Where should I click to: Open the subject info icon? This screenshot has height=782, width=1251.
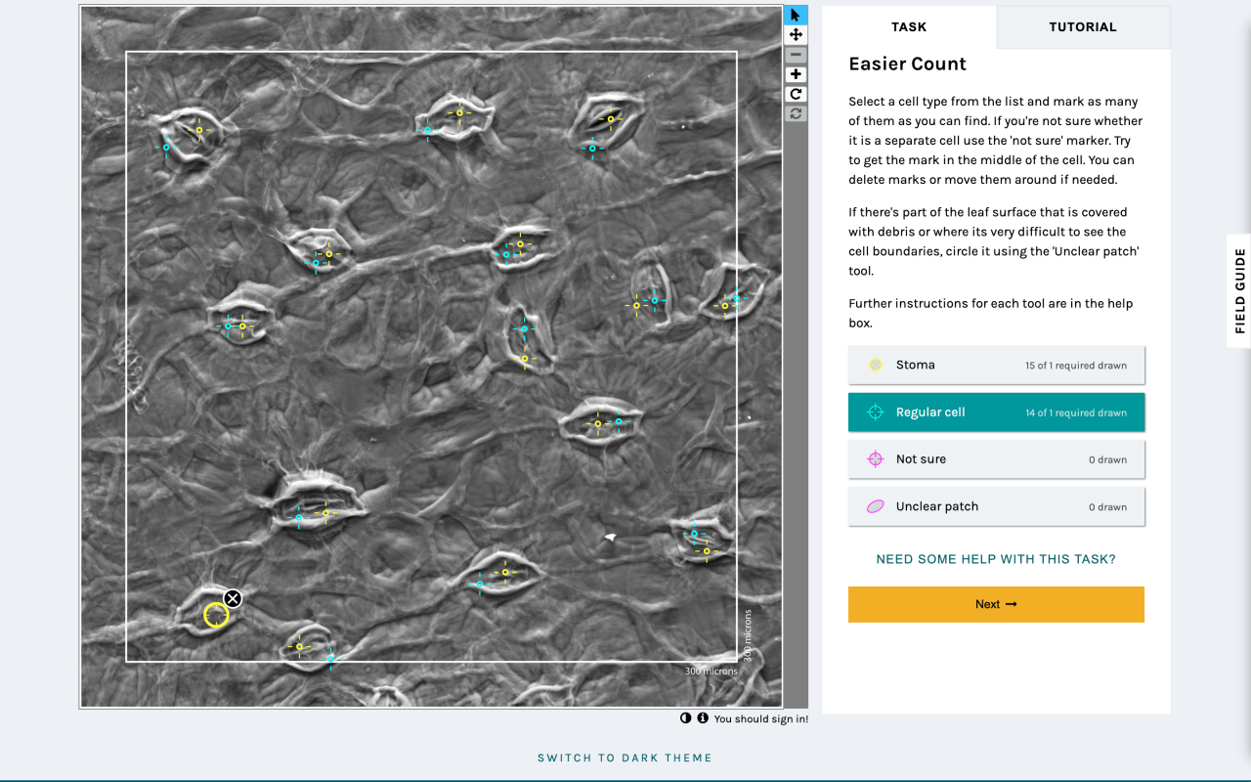point(703,718)
